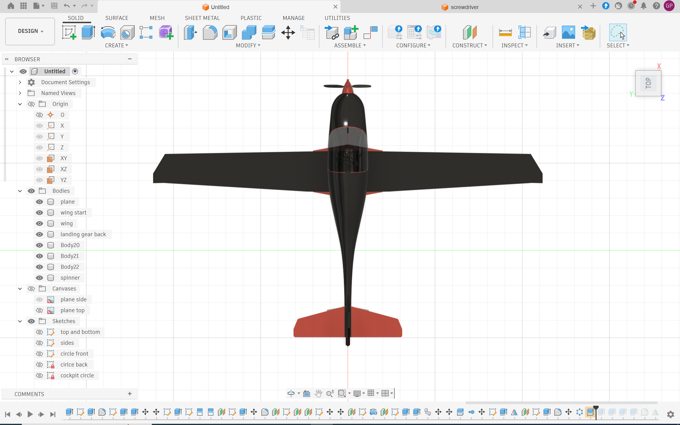680x425 pixels.
Task: Select the Hole tool
Action: 127,32
